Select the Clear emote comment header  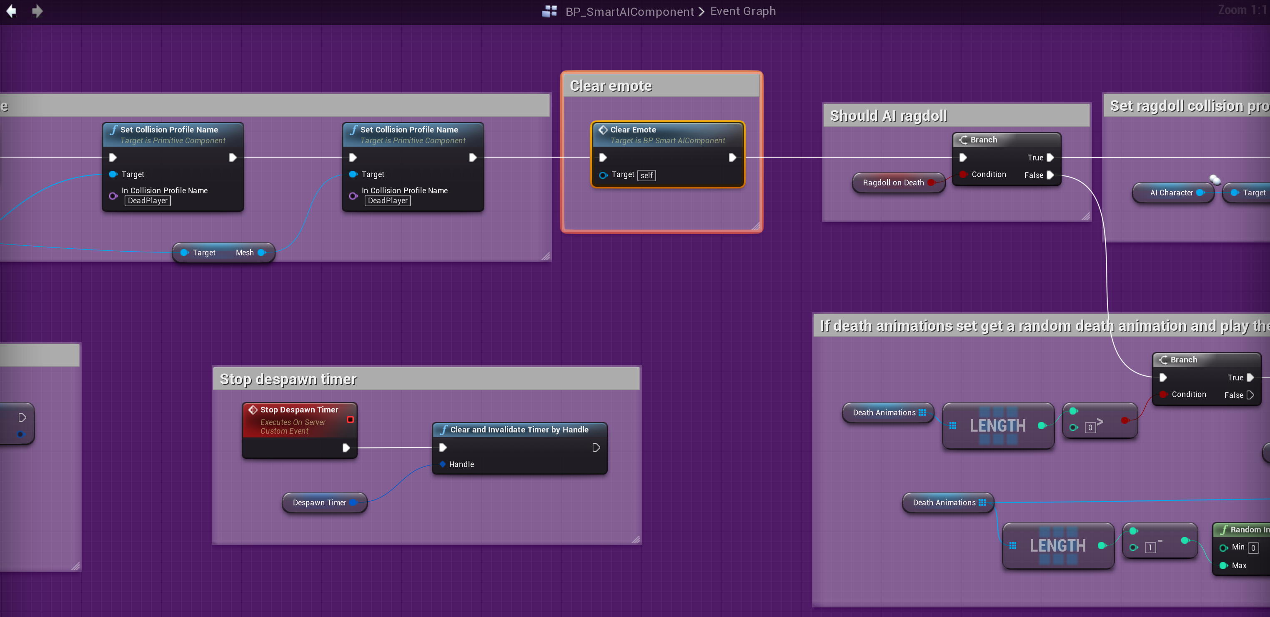click(x=661, y=86)
